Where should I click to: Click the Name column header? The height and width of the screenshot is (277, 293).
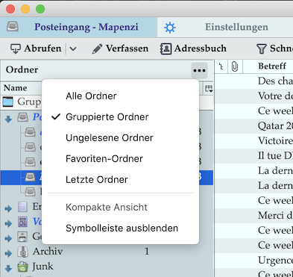click(x=16, y=88)
